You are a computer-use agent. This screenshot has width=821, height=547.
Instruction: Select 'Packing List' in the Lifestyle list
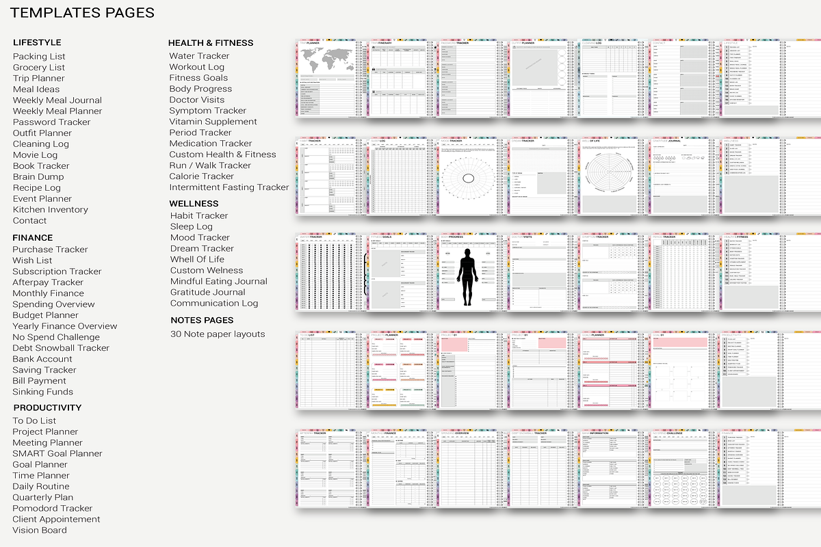point(39,56)
